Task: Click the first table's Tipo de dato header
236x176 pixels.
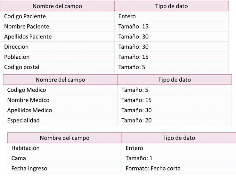Action: tap(172, 6)
